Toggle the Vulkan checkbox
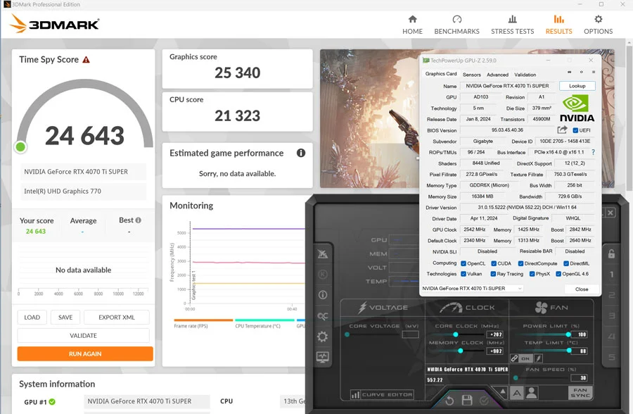 [463, 274]
